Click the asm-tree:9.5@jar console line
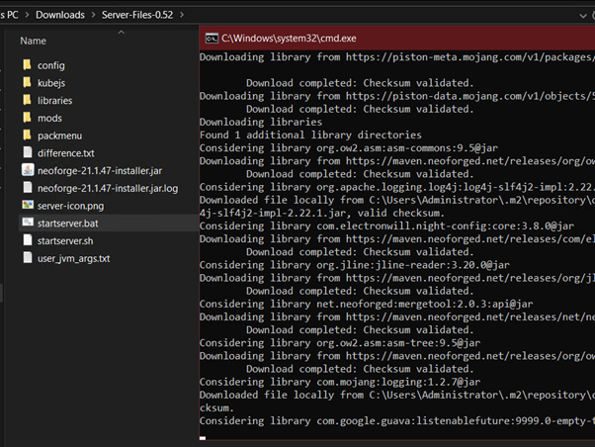The height and width of the screenshot is (447, 595). pyautogui.click(x=340, y=343)
